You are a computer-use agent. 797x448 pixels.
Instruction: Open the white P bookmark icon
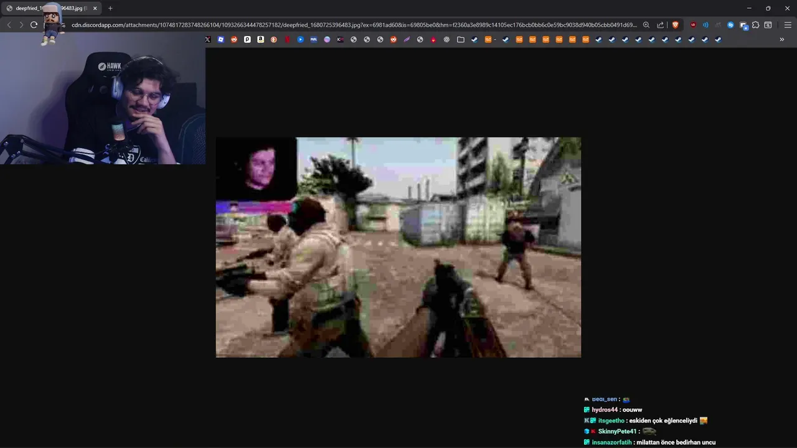click(247, 39)
